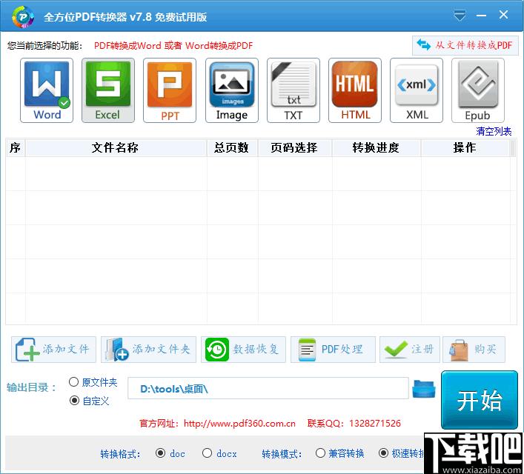Browse output folder with blue folder icon
This screenshot has width=524, height=474.
pos(424,389)
